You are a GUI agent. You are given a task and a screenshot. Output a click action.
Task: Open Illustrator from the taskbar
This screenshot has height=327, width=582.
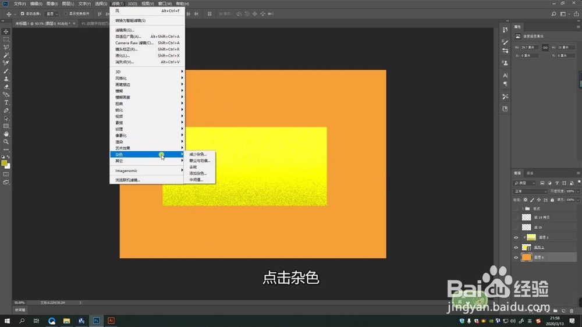coord(111,321)
